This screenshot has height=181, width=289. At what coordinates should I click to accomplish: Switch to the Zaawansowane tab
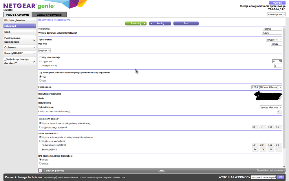[49, 14]
